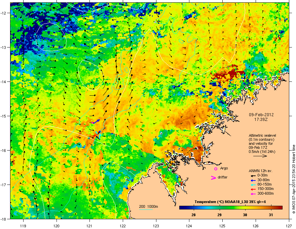The image size is (296, 229).
Task: Click the '150-300m' depth label
Action: click(x=265, y=189)
